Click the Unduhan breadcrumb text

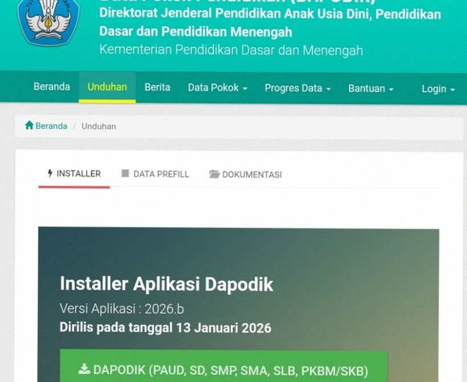tap(99, 126)
